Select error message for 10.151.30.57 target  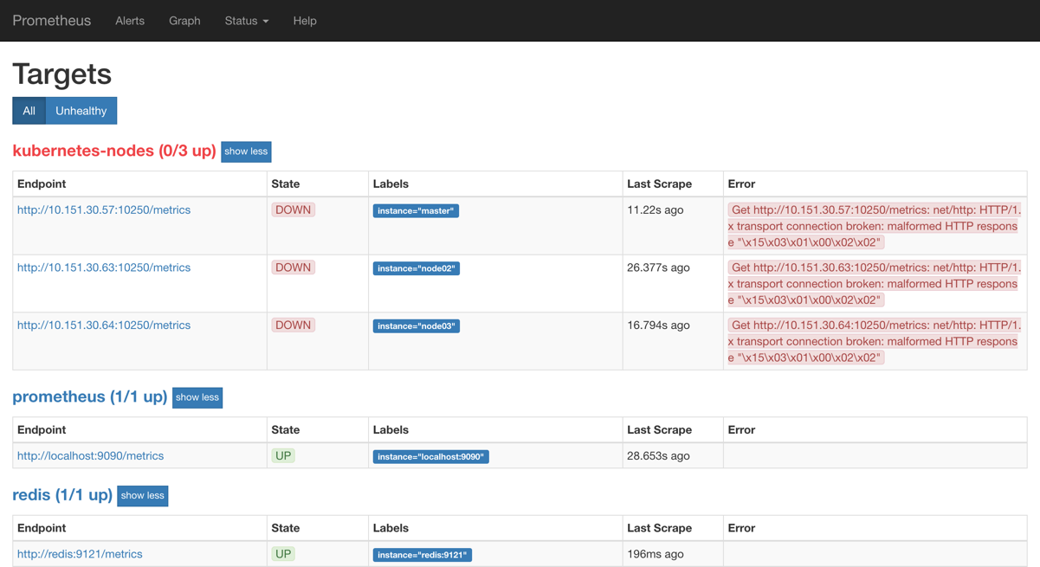(x=875, y=226)
